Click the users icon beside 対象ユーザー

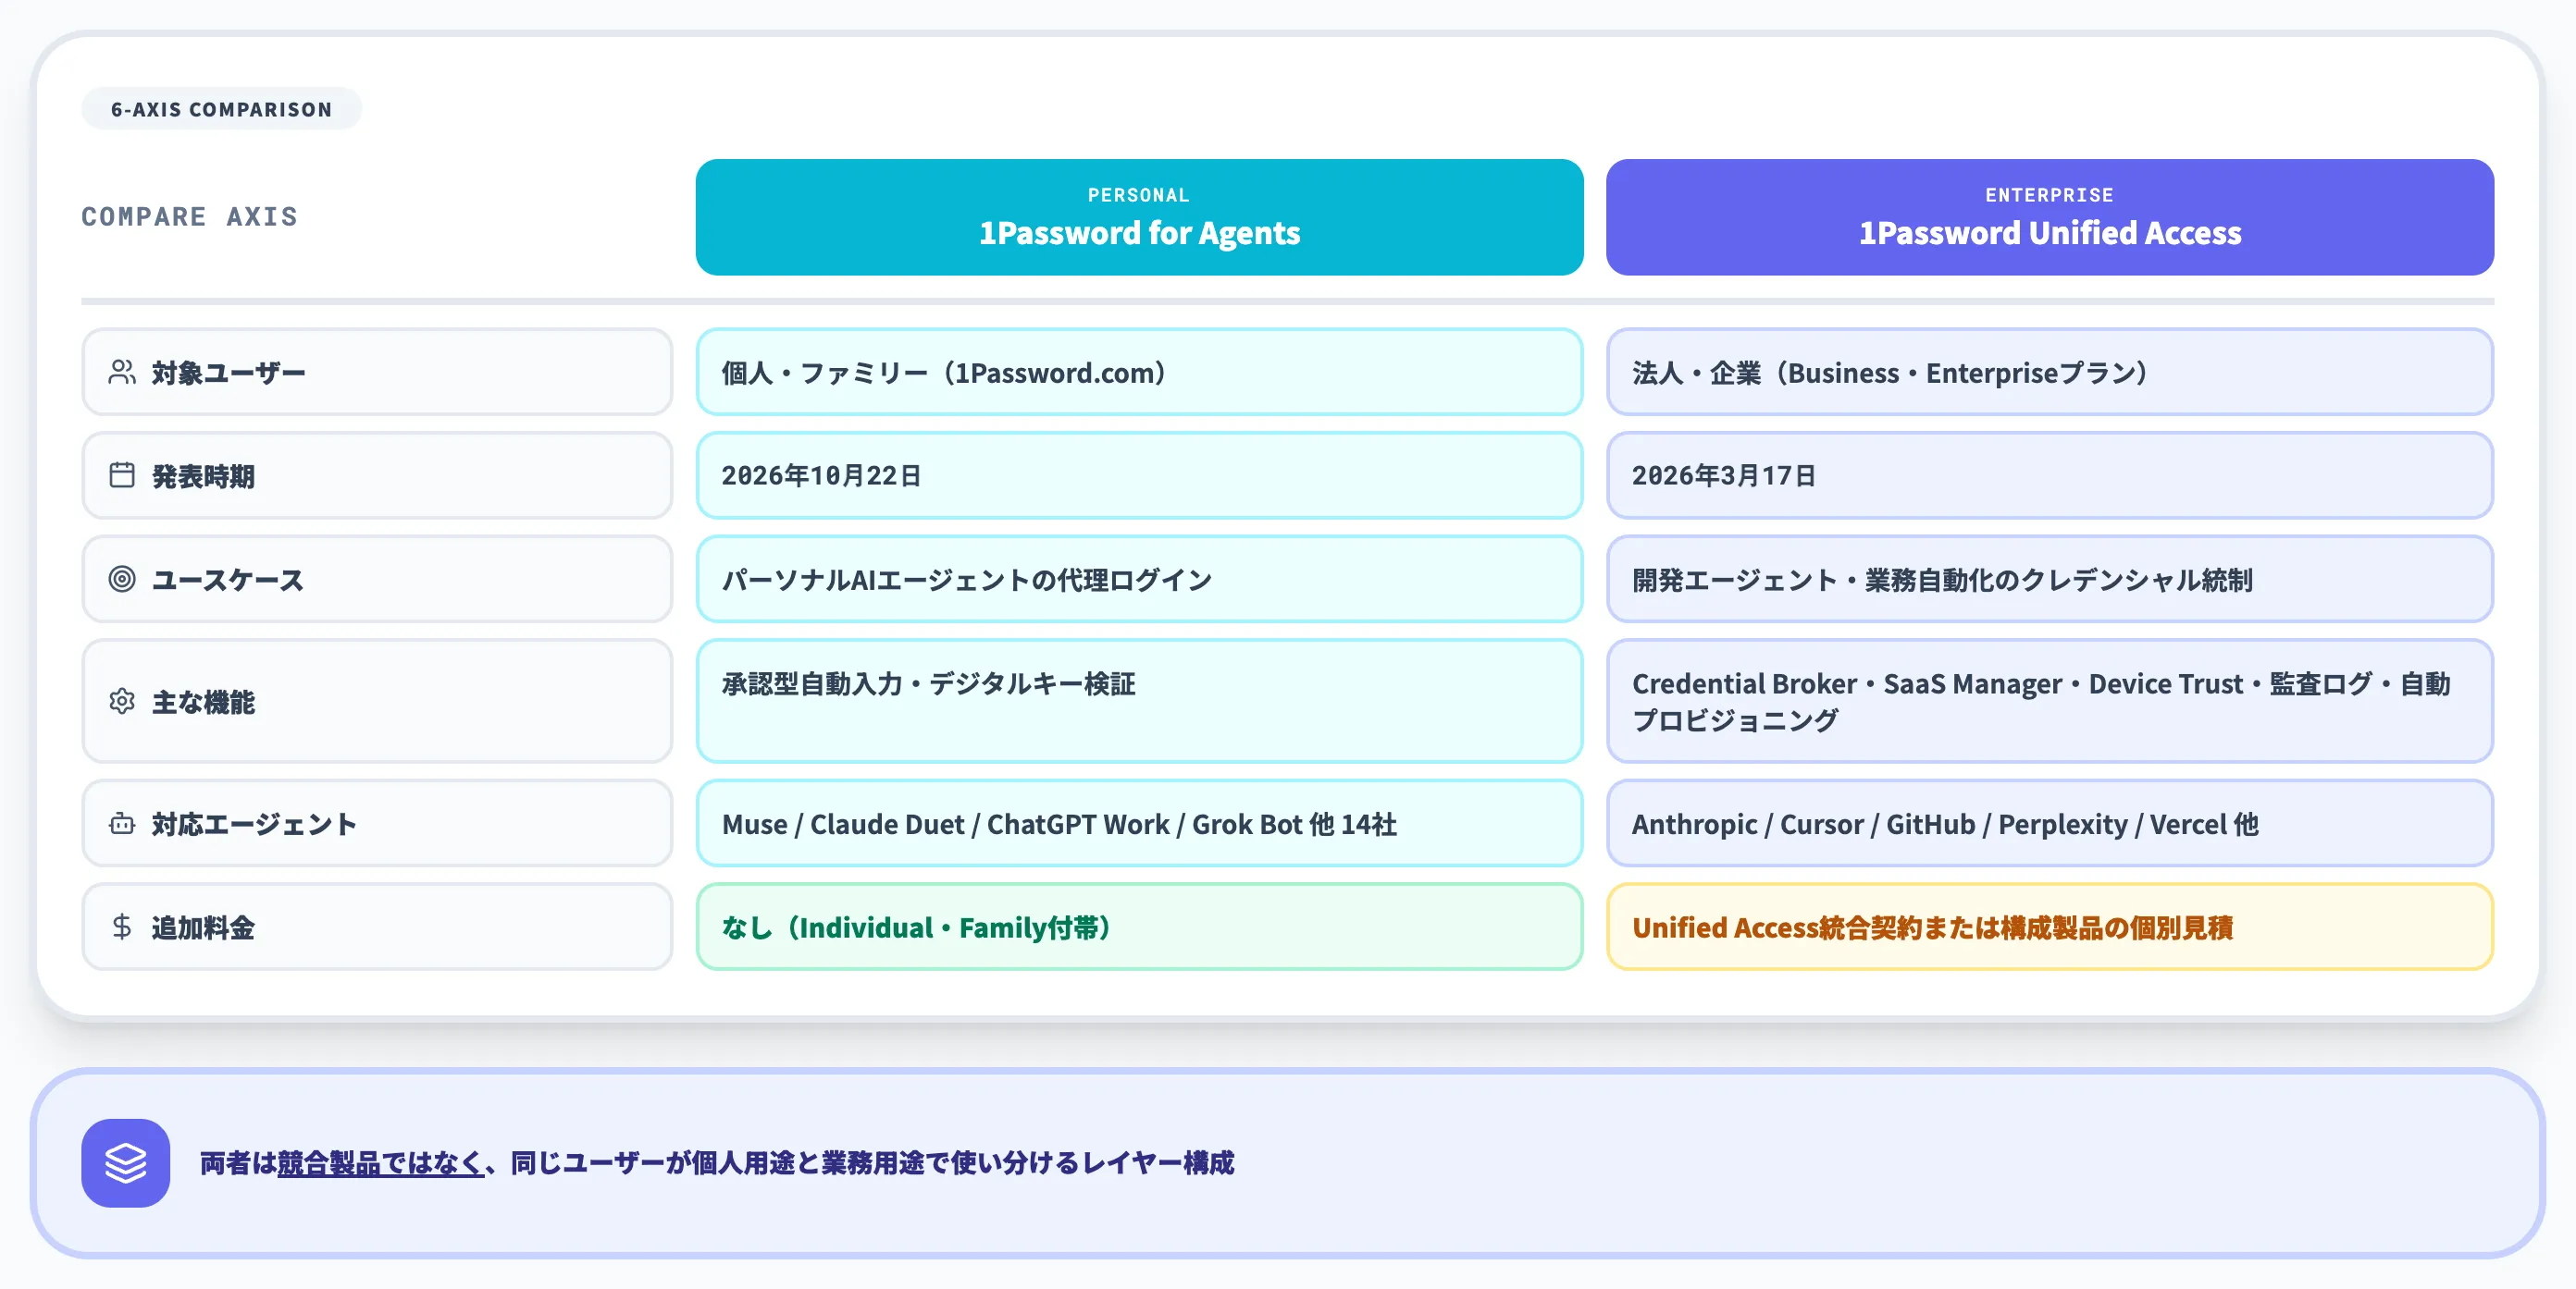click(x=122, y=373)
